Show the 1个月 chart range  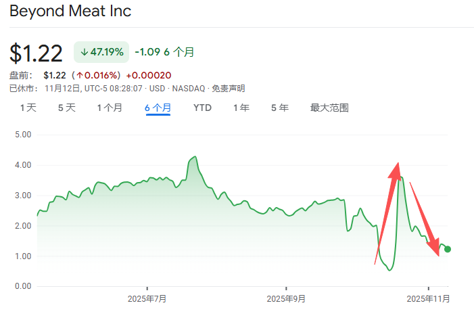tap(110, 108)
